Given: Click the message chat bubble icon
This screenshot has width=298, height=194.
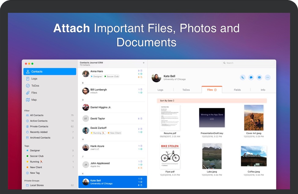Looking at the screenshot, I should pos(251,77).
